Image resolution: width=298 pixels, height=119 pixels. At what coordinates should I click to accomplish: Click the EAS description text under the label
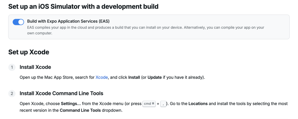tap(146, 30)
